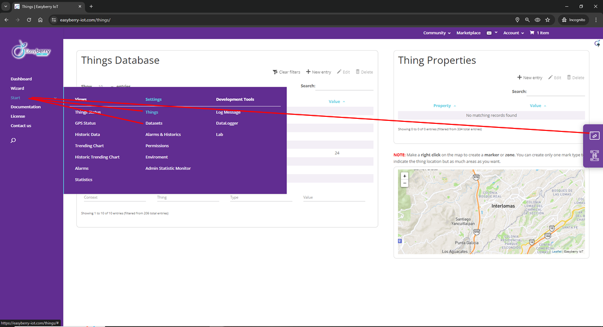Open Datasets under Settings menu

tap(154, 123)
